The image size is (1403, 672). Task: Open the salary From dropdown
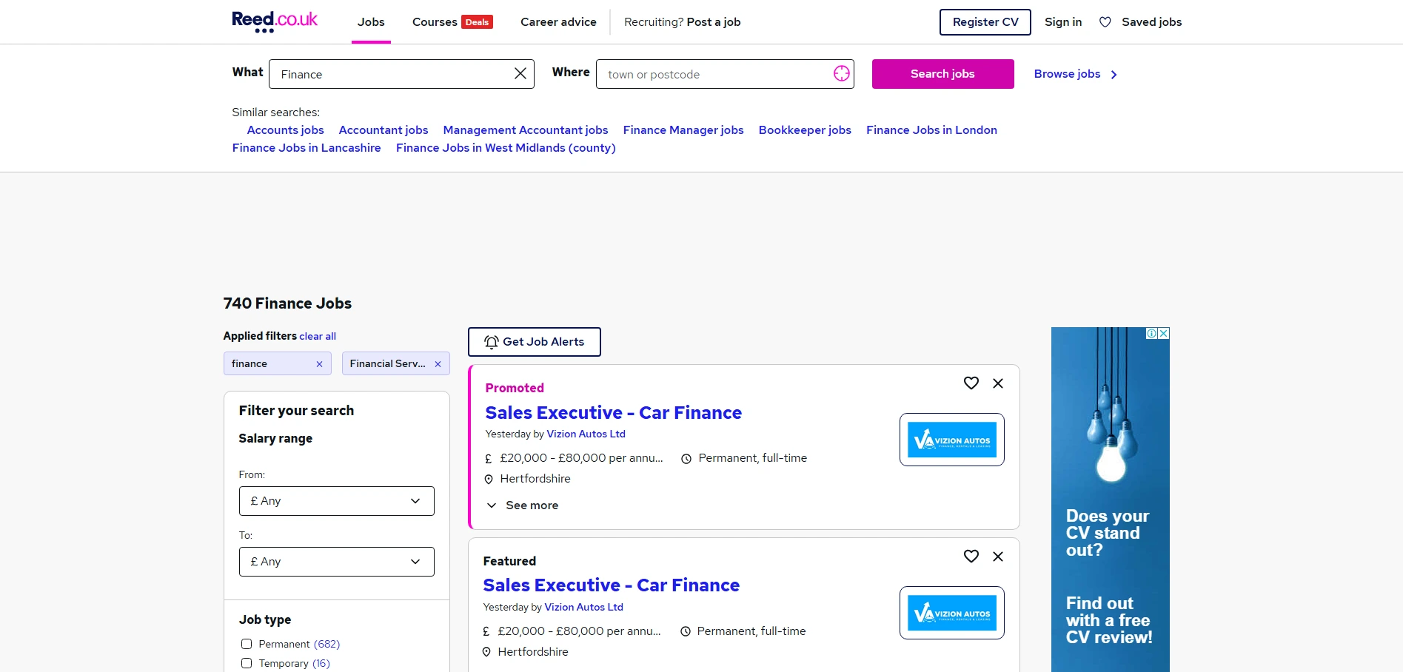coord(336,501)
